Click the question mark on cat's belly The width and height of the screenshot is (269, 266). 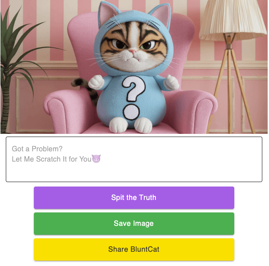134,88
